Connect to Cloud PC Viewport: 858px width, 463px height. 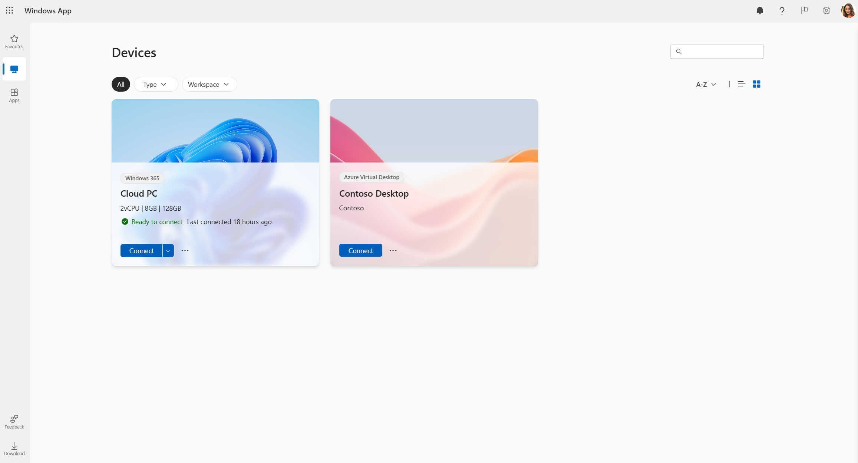[141, 250]
